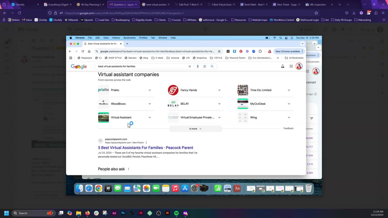
Task: Open the Peacock Parent bookmarks folder
Action: coord(235,58)
